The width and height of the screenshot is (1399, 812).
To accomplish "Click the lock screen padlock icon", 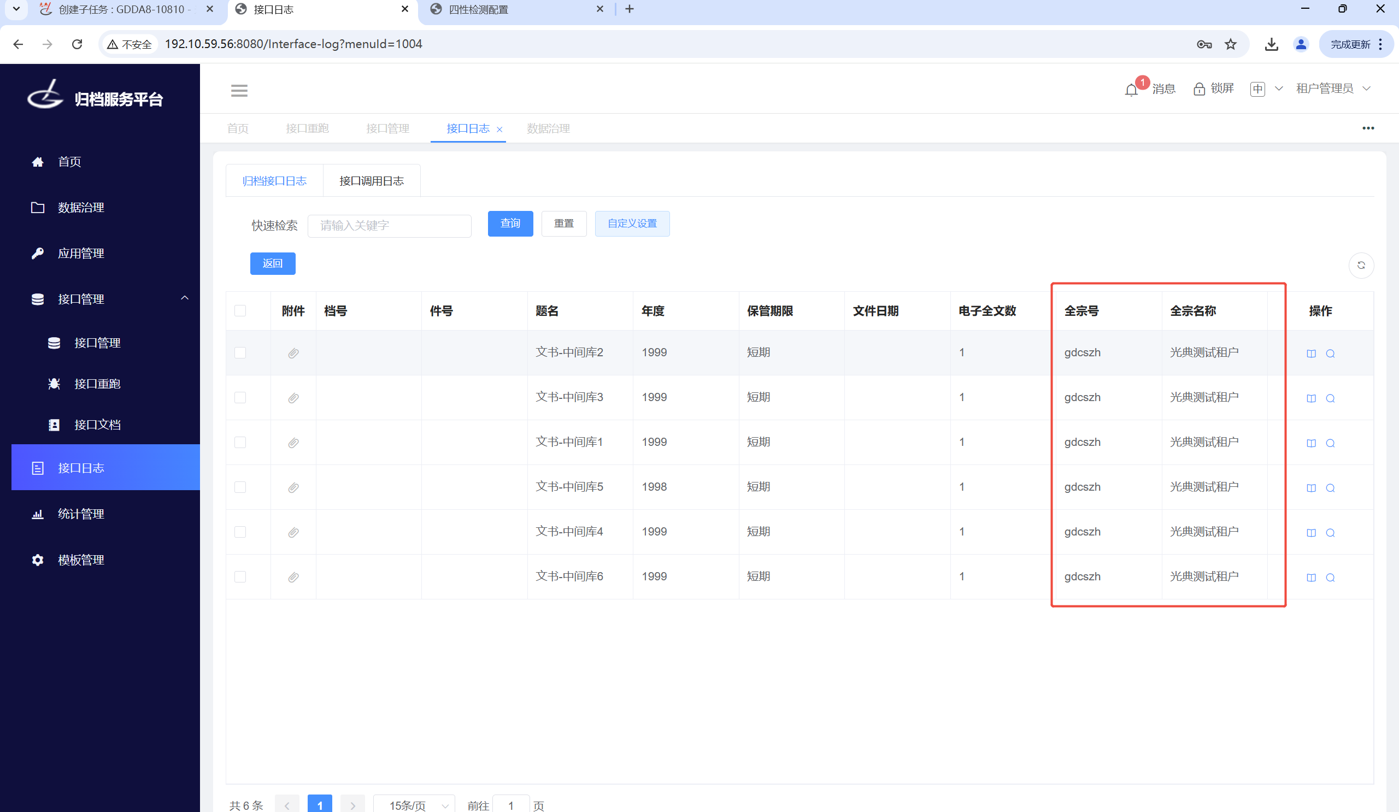I will pos(1199,89).
